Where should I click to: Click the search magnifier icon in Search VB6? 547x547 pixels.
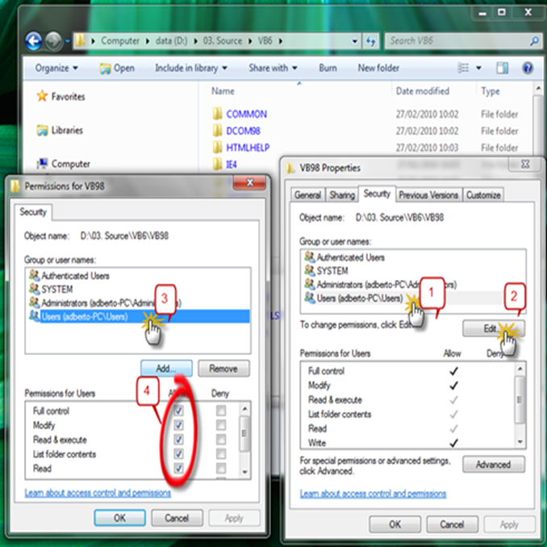click(x=534, y=41)
